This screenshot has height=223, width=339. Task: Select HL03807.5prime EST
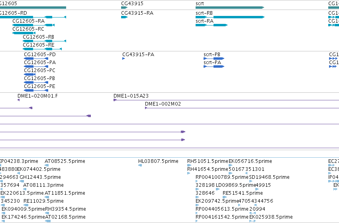pos(140,165)
